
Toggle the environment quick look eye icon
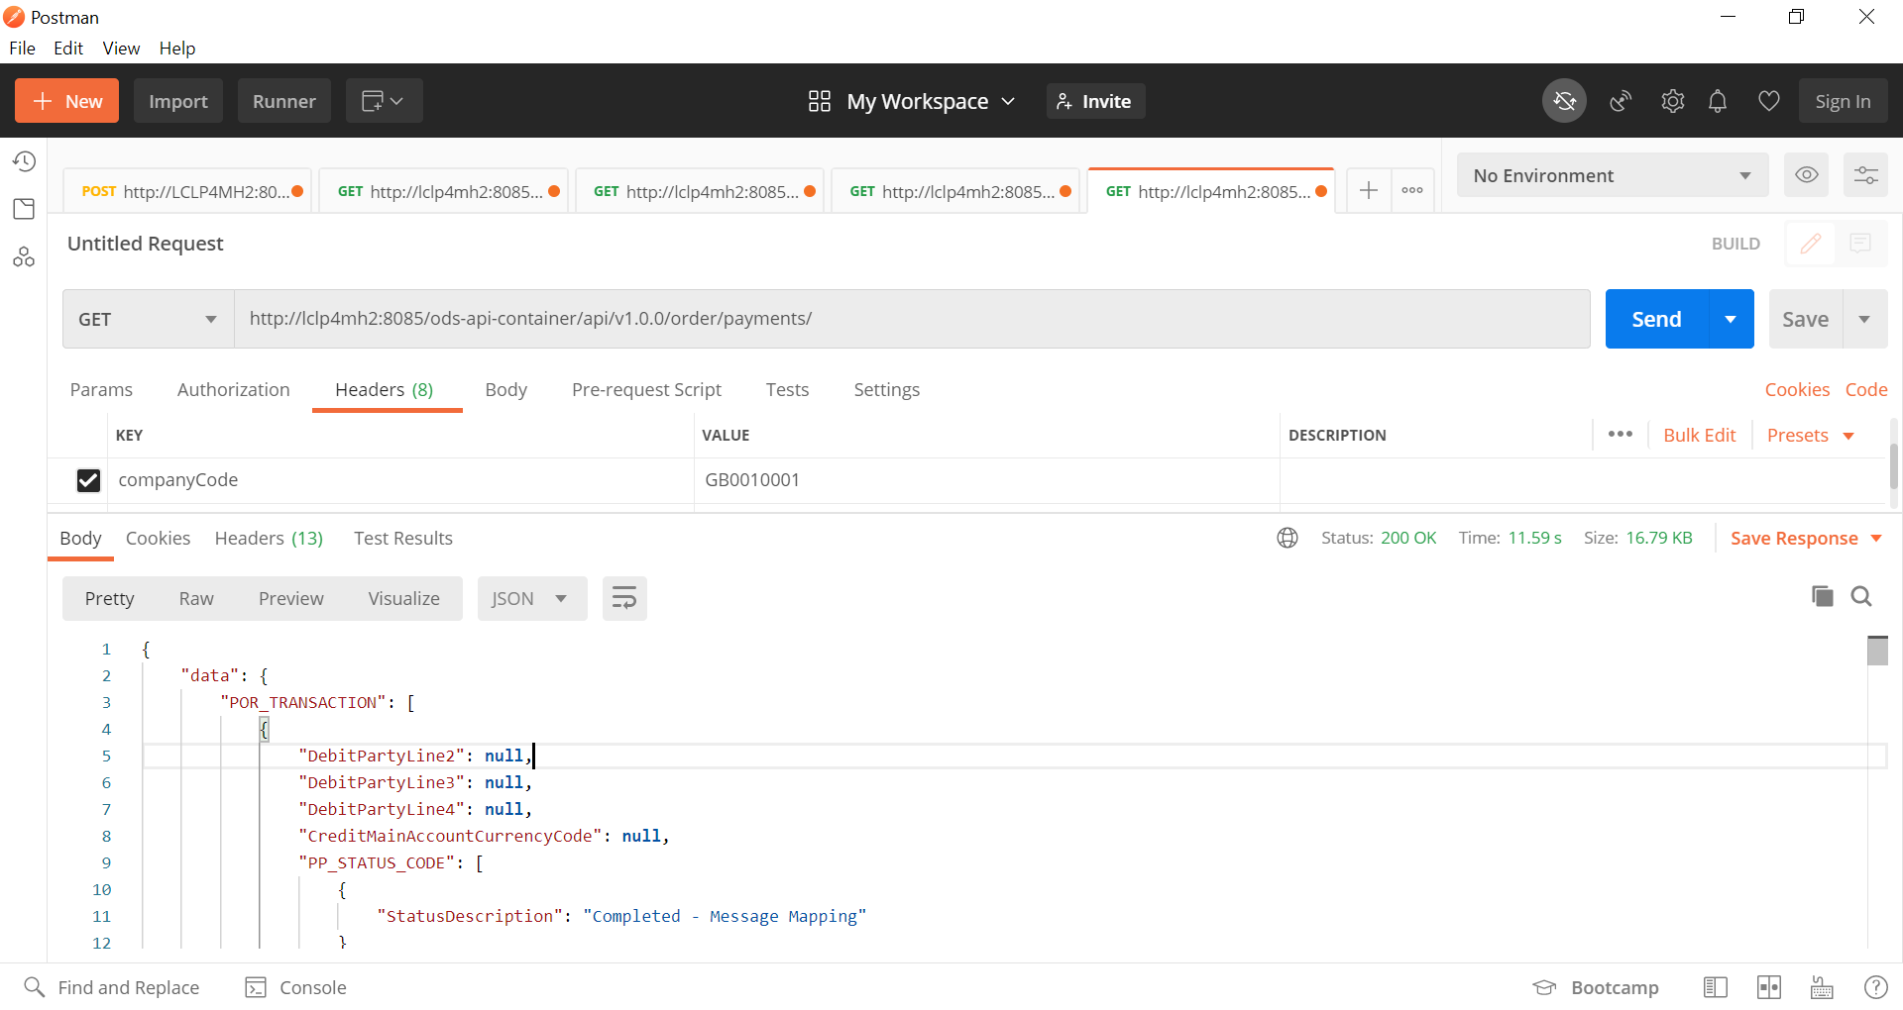pos(1806,174)
